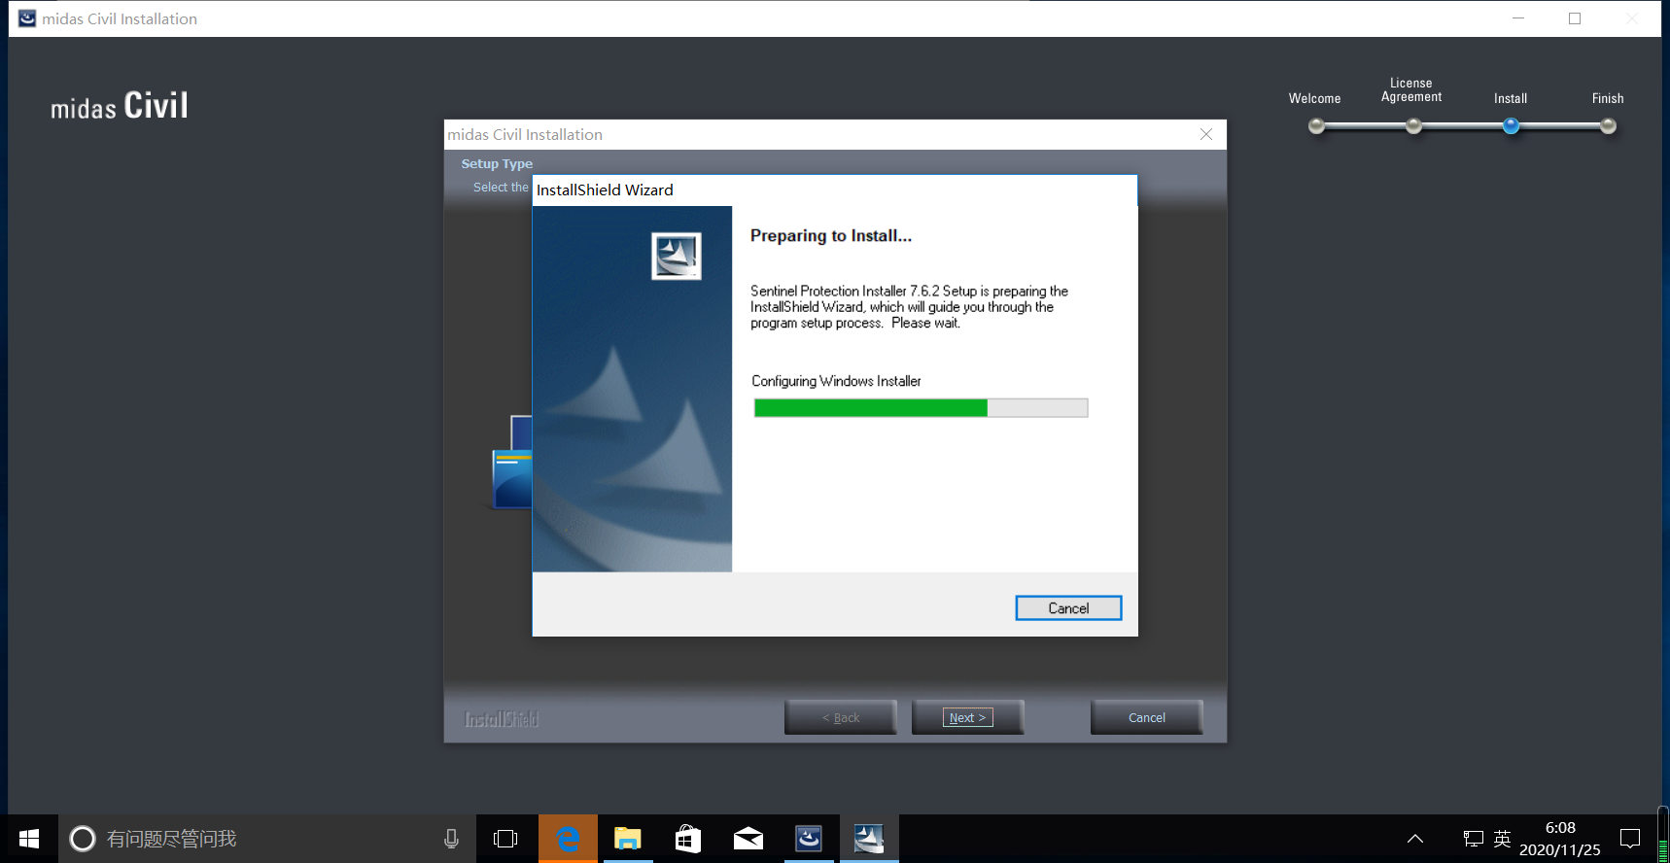Minimize the midas Civil Installation window
Image resolution: width=1670 pixels, height=863 pixels.
pyautogui.click(x=1518, y=18)
